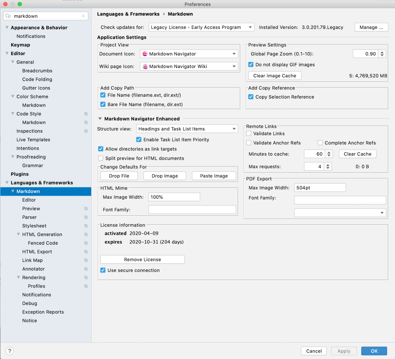395x359 pixels.
Task: Click the project-level icon beside Annotator
Action: pos(86,269)
